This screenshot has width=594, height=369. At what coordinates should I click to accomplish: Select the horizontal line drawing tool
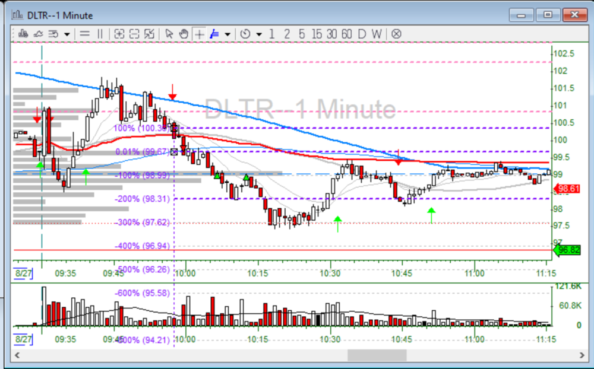point(84,34)
